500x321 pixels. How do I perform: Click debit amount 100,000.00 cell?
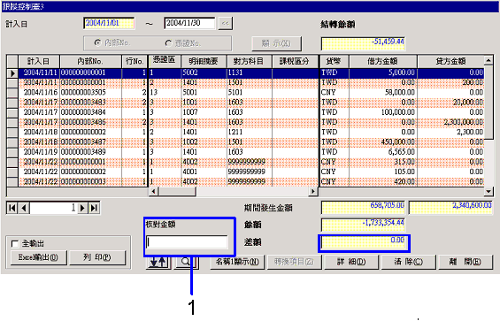383,112
